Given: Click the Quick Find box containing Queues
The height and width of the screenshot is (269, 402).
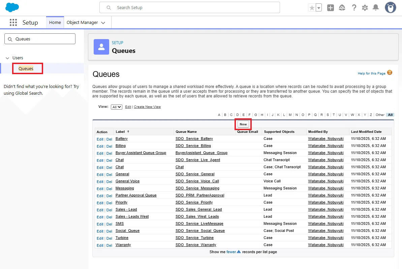Looking at the screenshot, I should tap(40, 39).
